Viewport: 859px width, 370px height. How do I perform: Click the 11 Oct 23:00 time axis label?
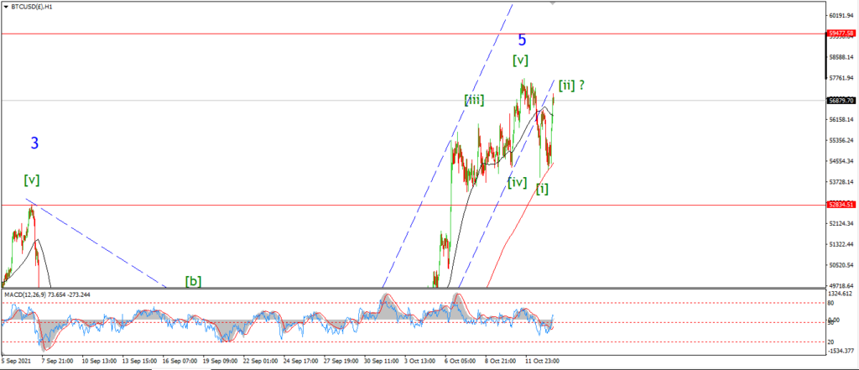pos(541,362)
